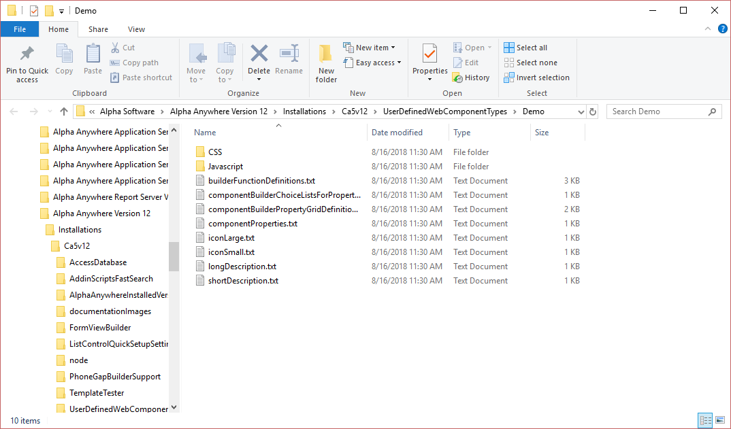
Task: Open the New item dropdown
Action: tap(369, 48)
